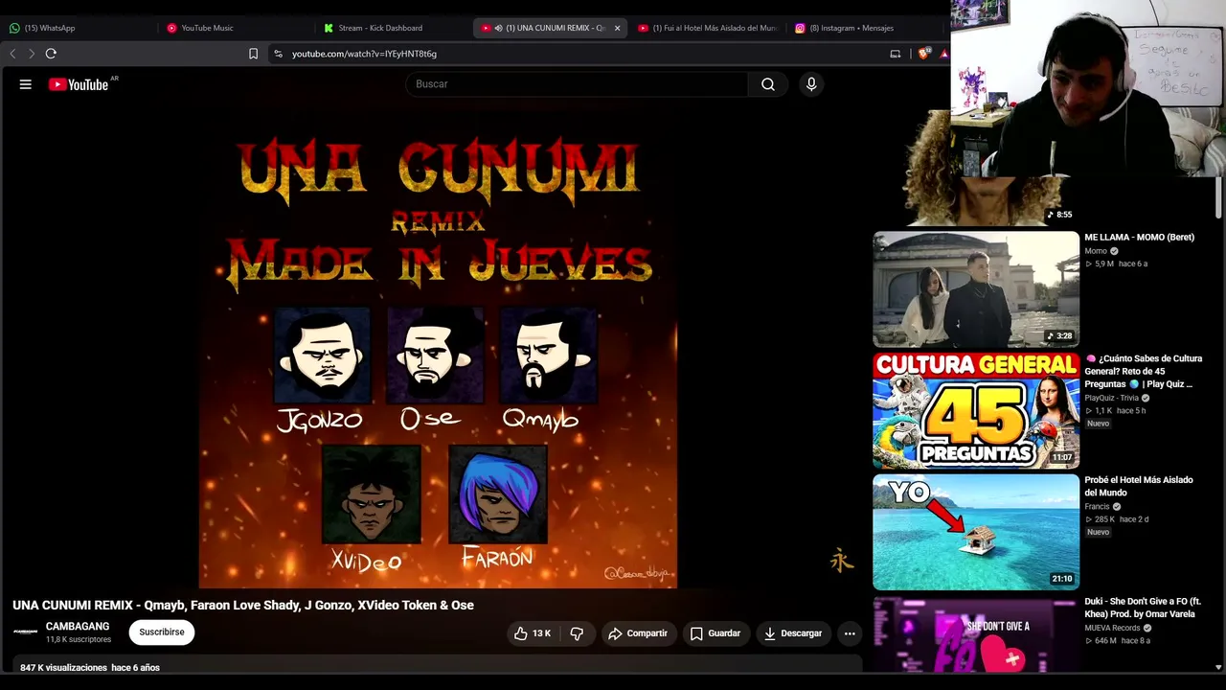The image size is (1226, 690).
Task: Click the 'Momo' channel name
Action: 1096,251
